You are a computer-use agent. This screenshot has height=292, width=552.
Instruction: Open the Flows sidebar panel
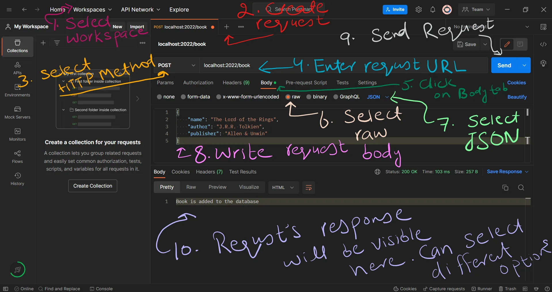click(18, 157)
